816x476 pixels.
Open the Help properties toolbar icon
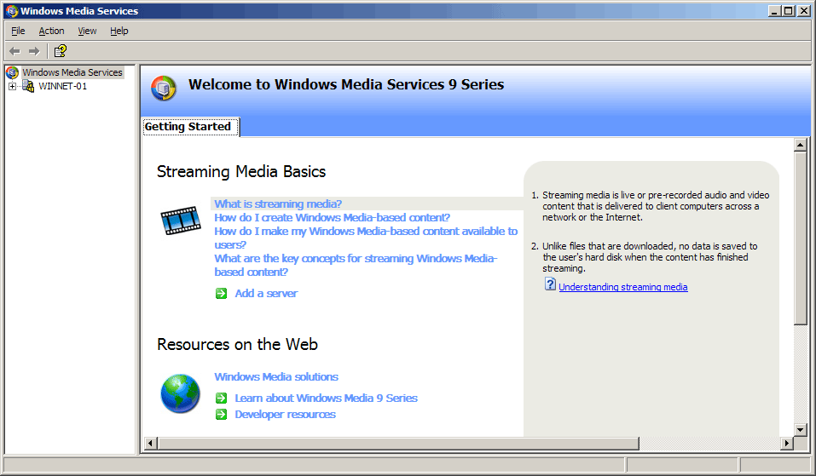click(61, 50)
